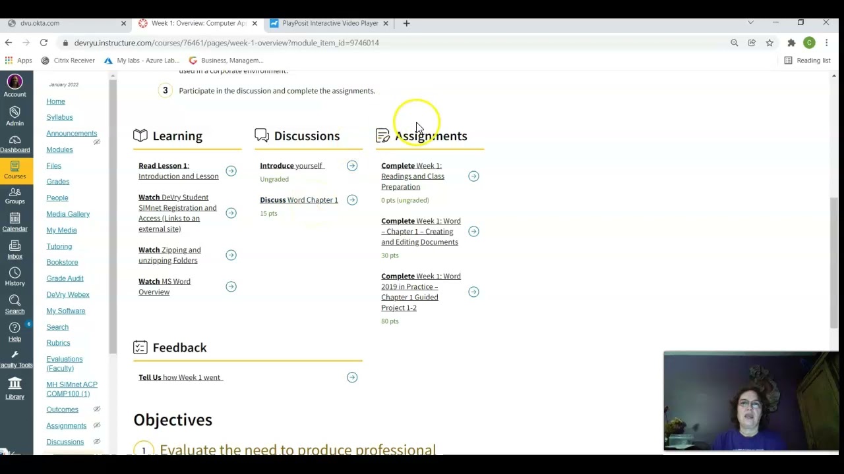Open Help with notification badge
Image resolution: width=844 pixels, height=474 pixels.
coord(15,332)
